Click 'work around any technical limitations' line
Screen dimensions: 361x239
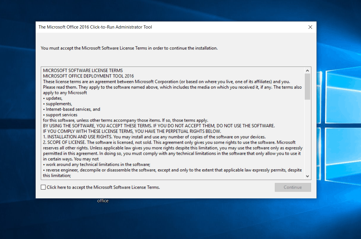click(97, 165)
